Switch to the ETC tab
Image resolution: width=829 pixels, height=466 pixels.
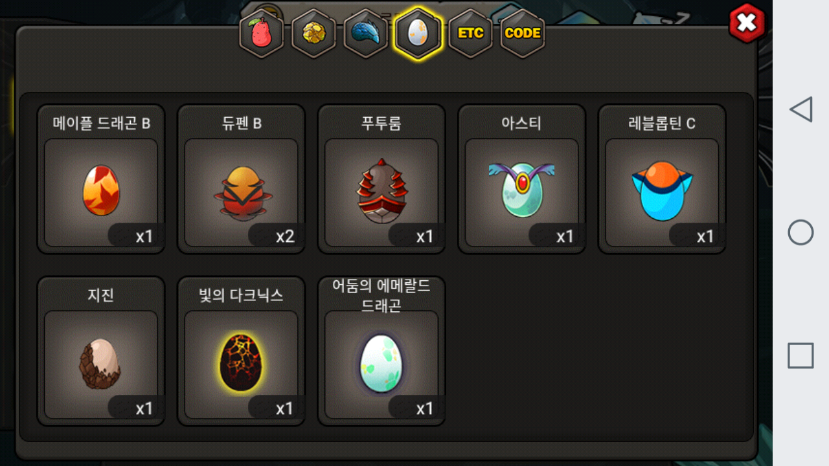(x=471, y=33)
